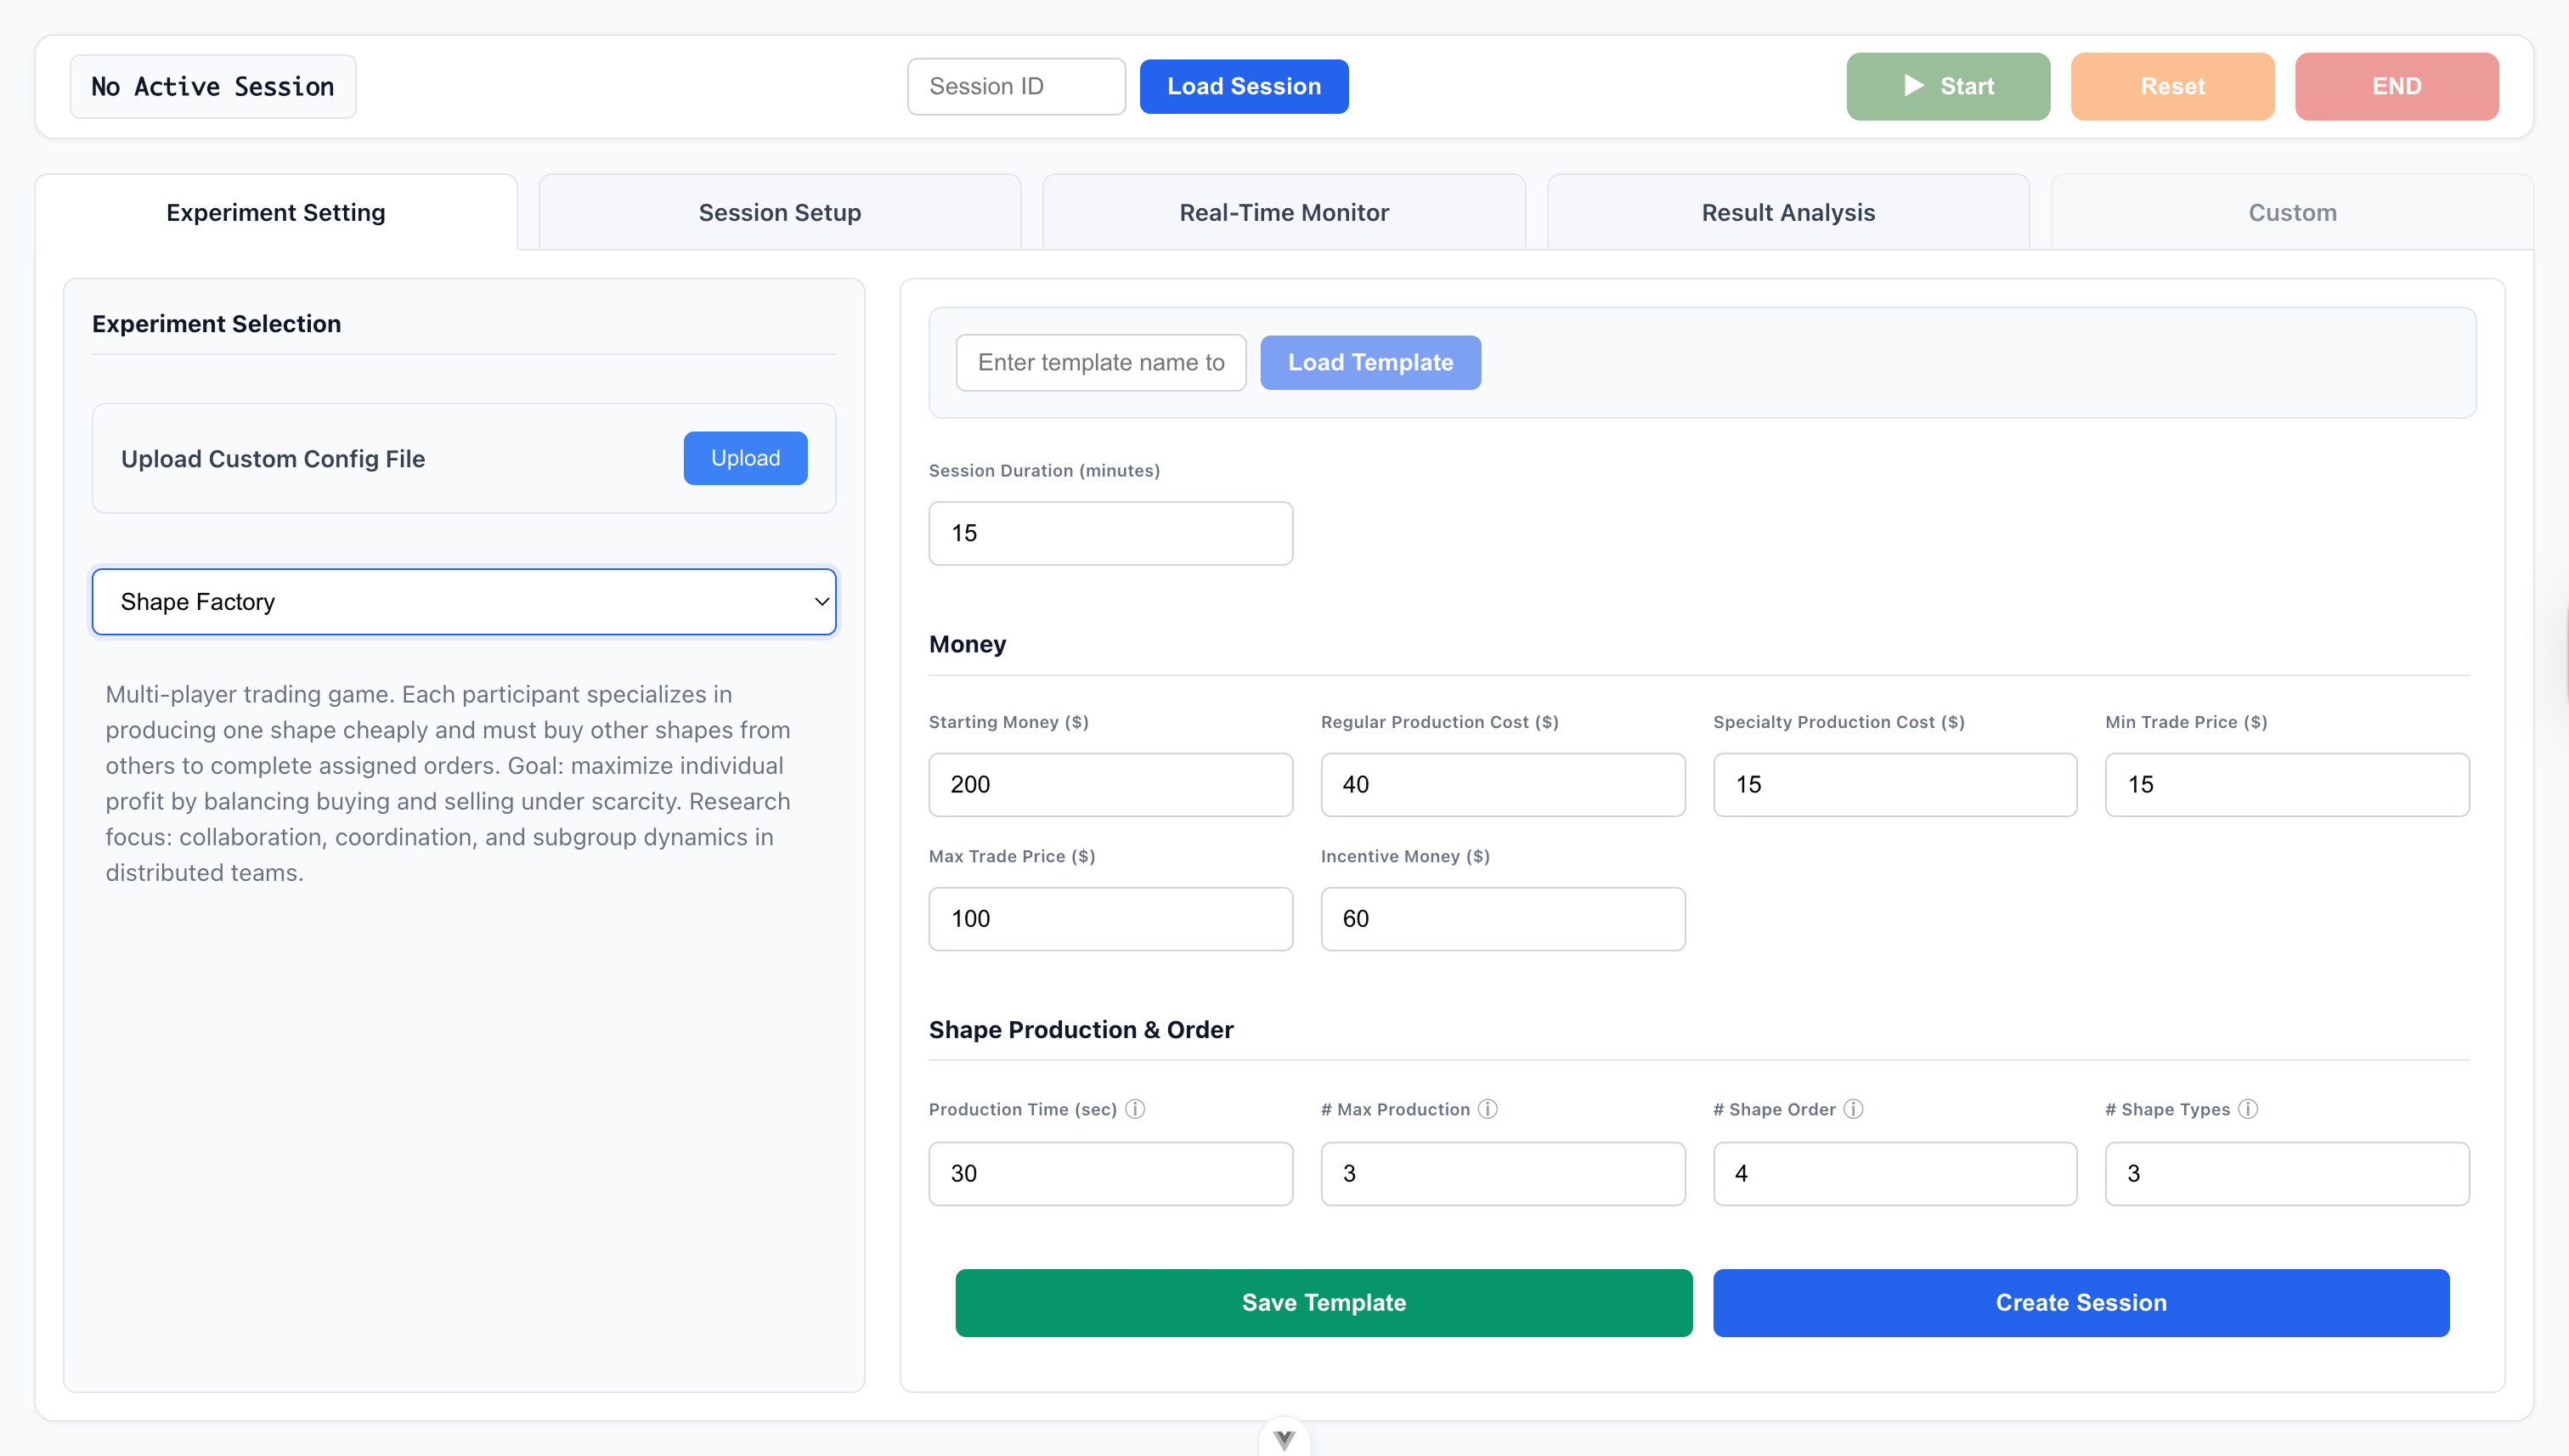Click the Starting Money input field
Viewport: 2569px width, 1456px height.
[1110, 785]
